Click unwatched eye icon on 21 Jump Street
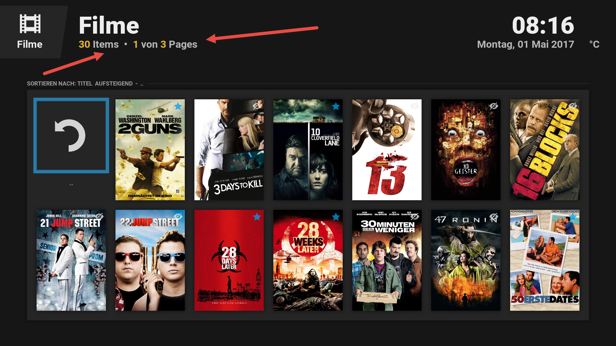The width and height of the screenshot is (616, 346). (99, 217)
